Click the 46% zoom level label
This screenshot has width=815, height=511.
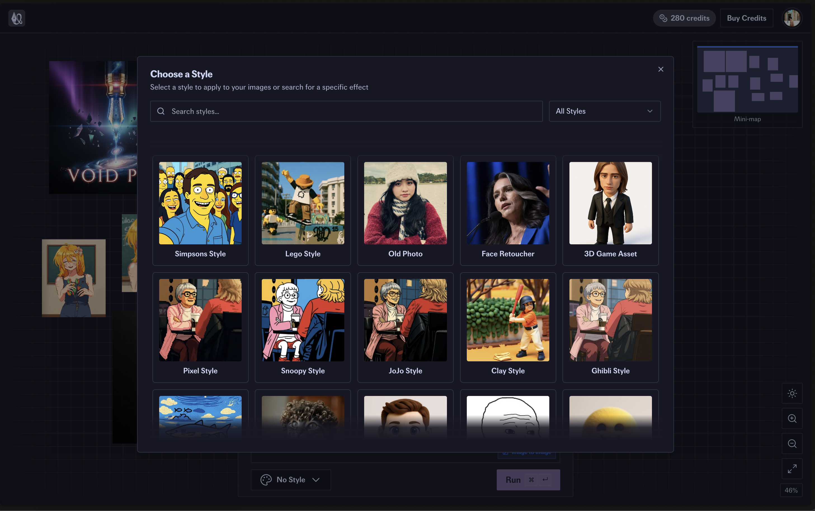click(791, 490)
